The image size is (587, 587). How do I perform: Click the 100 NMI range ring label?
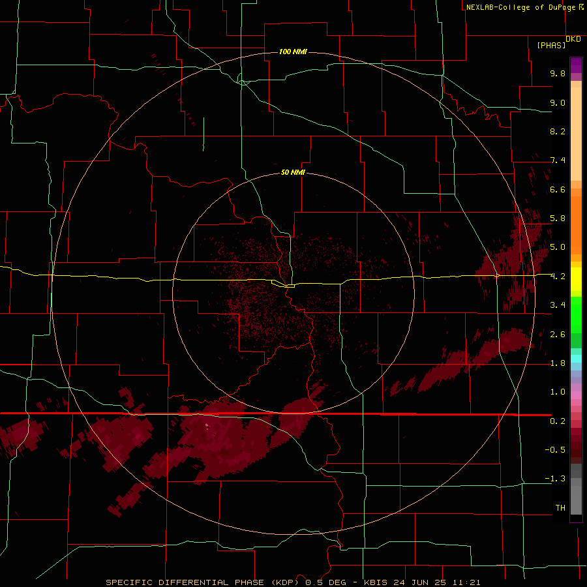[293, 52]
